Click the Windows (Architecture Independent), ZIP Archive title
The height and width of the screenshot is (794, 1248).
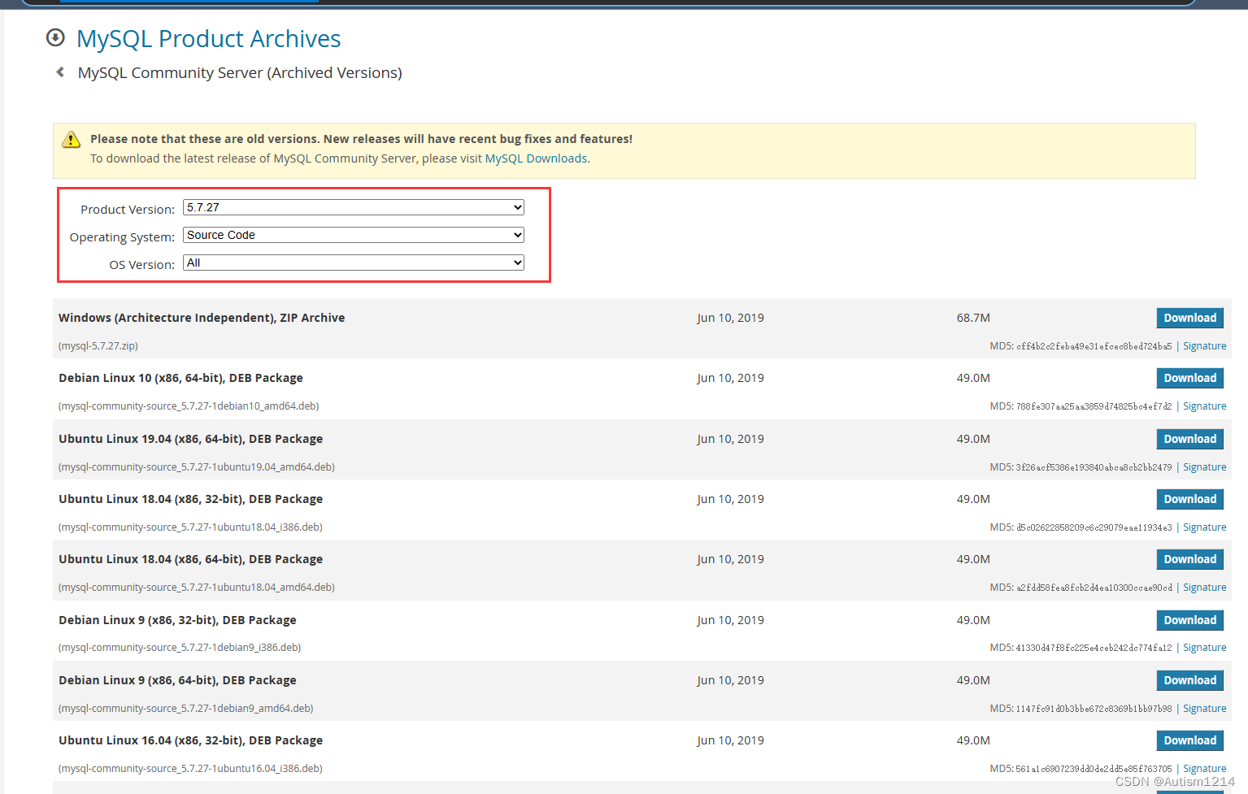202,318
